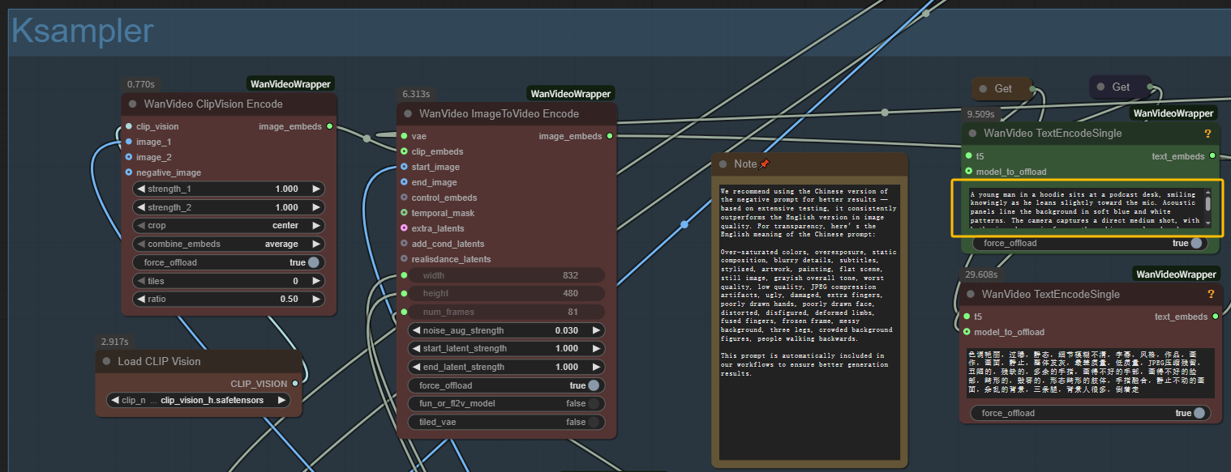1231x472 pixels.
Task: Click the CLIP_VISION output port
Action: point(295,384)
